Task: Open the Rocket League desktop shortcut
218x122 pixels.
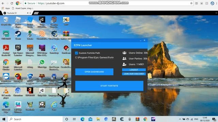Action: (x=30, y=79)
